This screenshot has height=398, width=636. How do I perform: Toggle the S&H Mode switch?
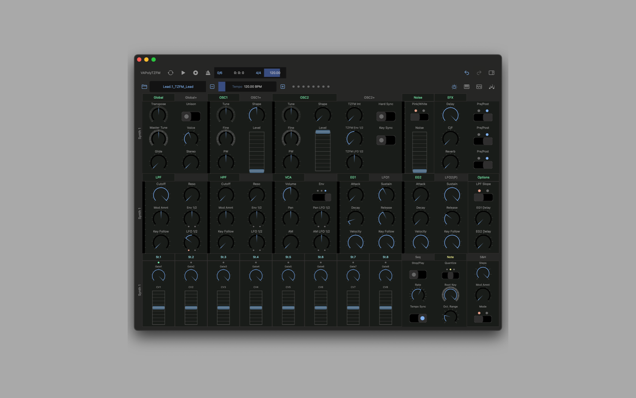(x=483, y=319)
